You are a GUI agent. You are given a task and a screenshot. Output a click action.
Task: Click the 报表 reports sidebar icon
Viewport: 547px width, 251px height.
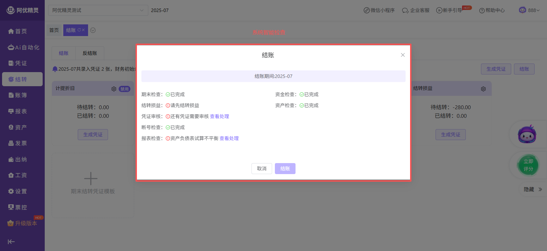tap(11, 111)
